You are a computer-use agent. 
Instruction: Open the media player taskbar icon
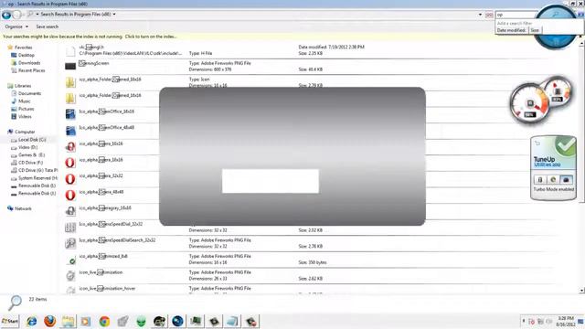pyautogui.click(x=86, y=321)
